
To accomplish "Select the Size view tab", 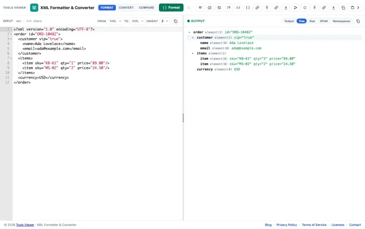I will pos(312,21).
